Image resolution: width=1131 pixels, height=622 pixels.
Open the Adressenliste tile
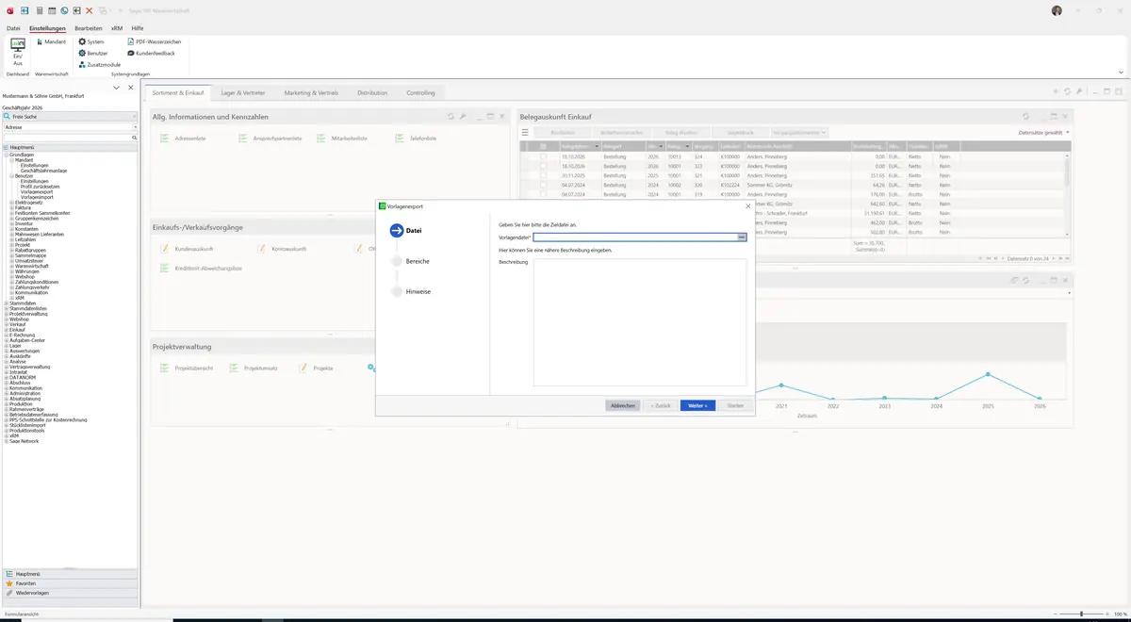pyautogui.click(x=184, y=139)
